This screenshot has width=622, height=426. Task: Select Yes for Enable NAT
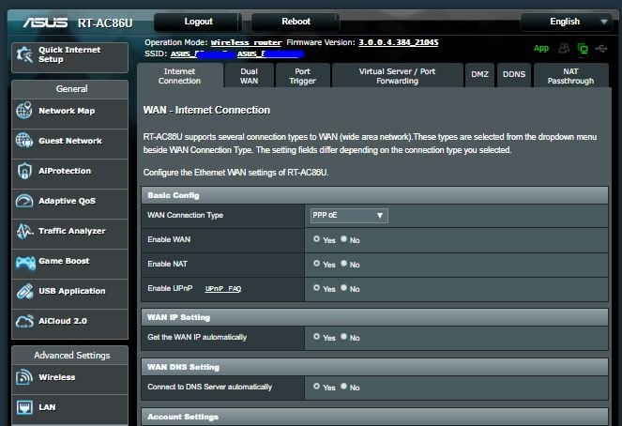pyautogui.click(x=316, y=264)
